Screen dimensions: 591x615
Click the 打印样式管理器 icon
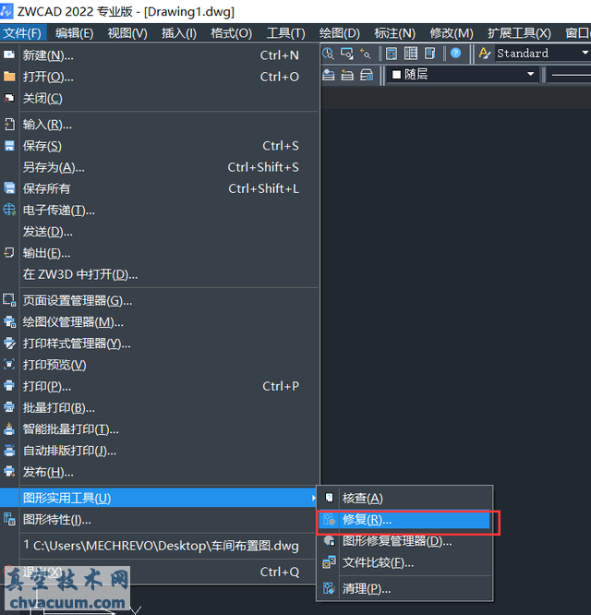pyautogui.click(x=9, y=344)
